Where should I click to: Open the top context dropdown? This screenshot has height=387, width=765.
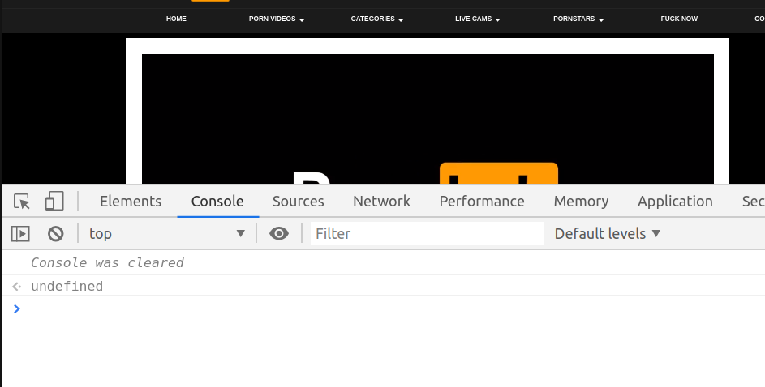click(167, 234)
